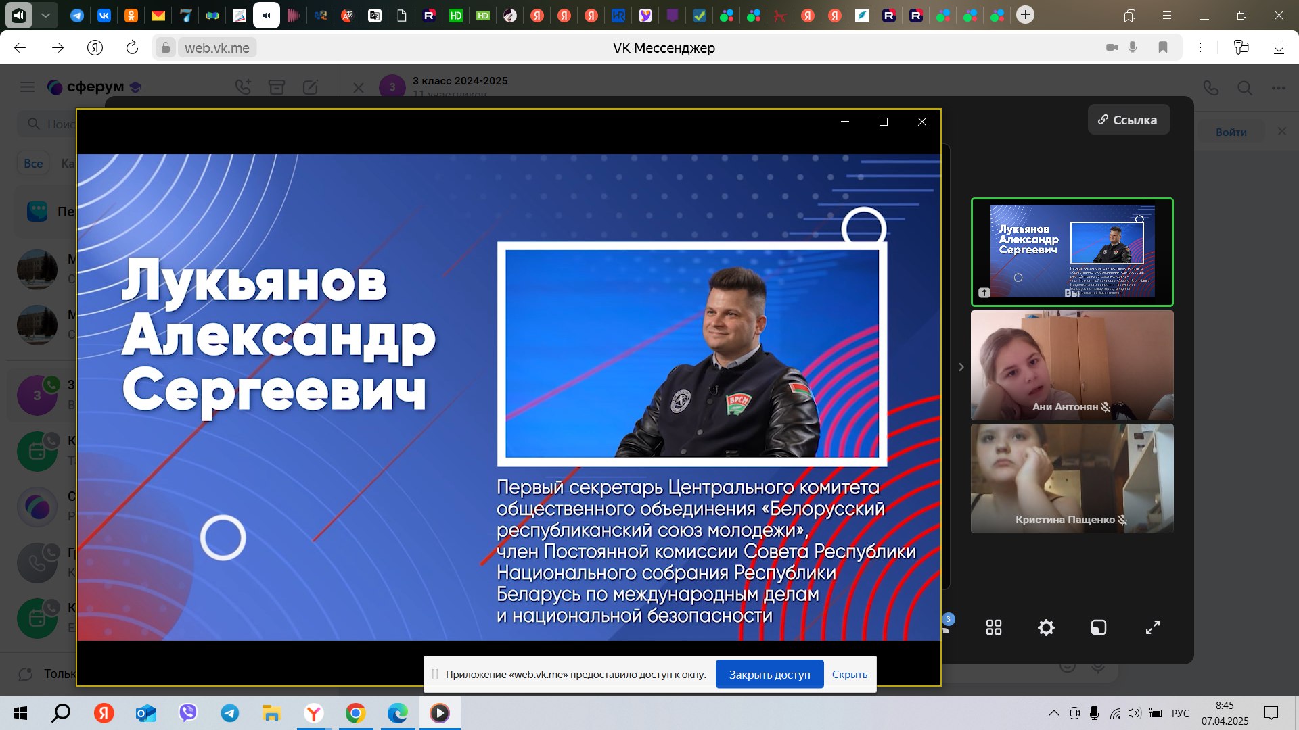The width and height of the screenshot is (1299, 730).
Task: Select Ани Антонян's video tile
Action: click(1072, 365)
